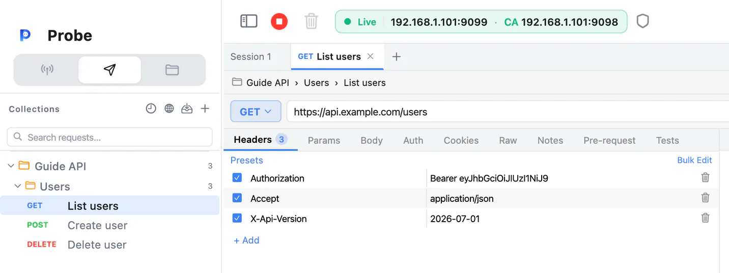Screen dimensions: 729x273
Task: Import a collection via inbox icon
Action: [x=187, y=108]
